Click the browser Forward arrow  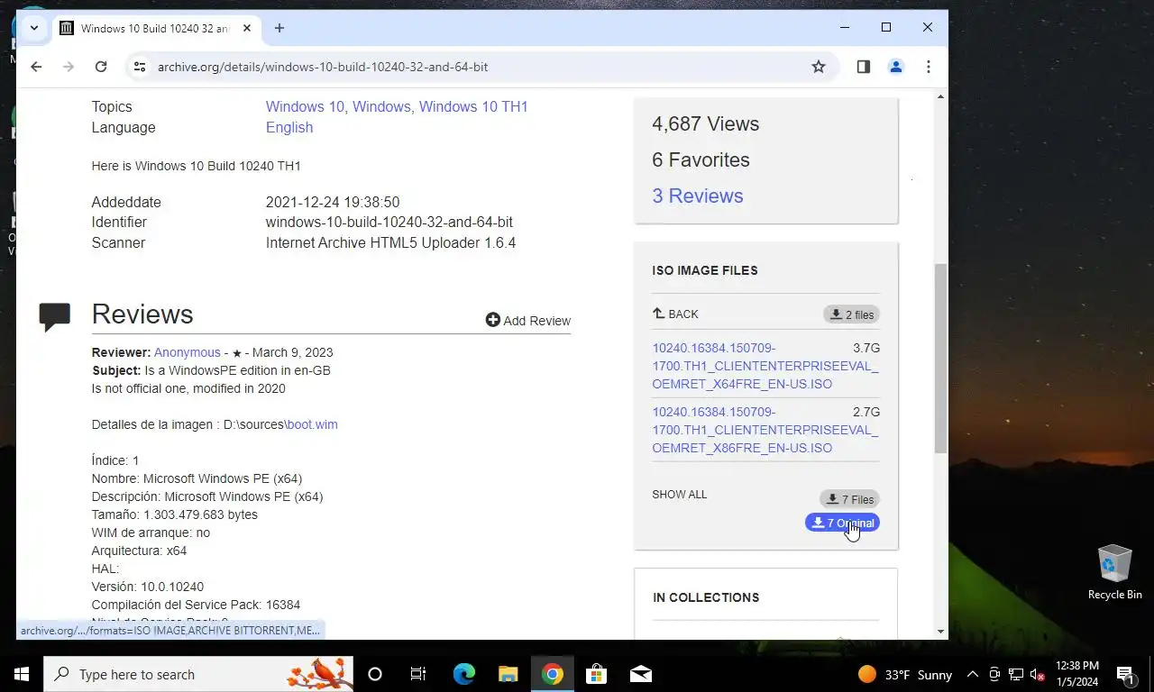click(x=69, y=67)
